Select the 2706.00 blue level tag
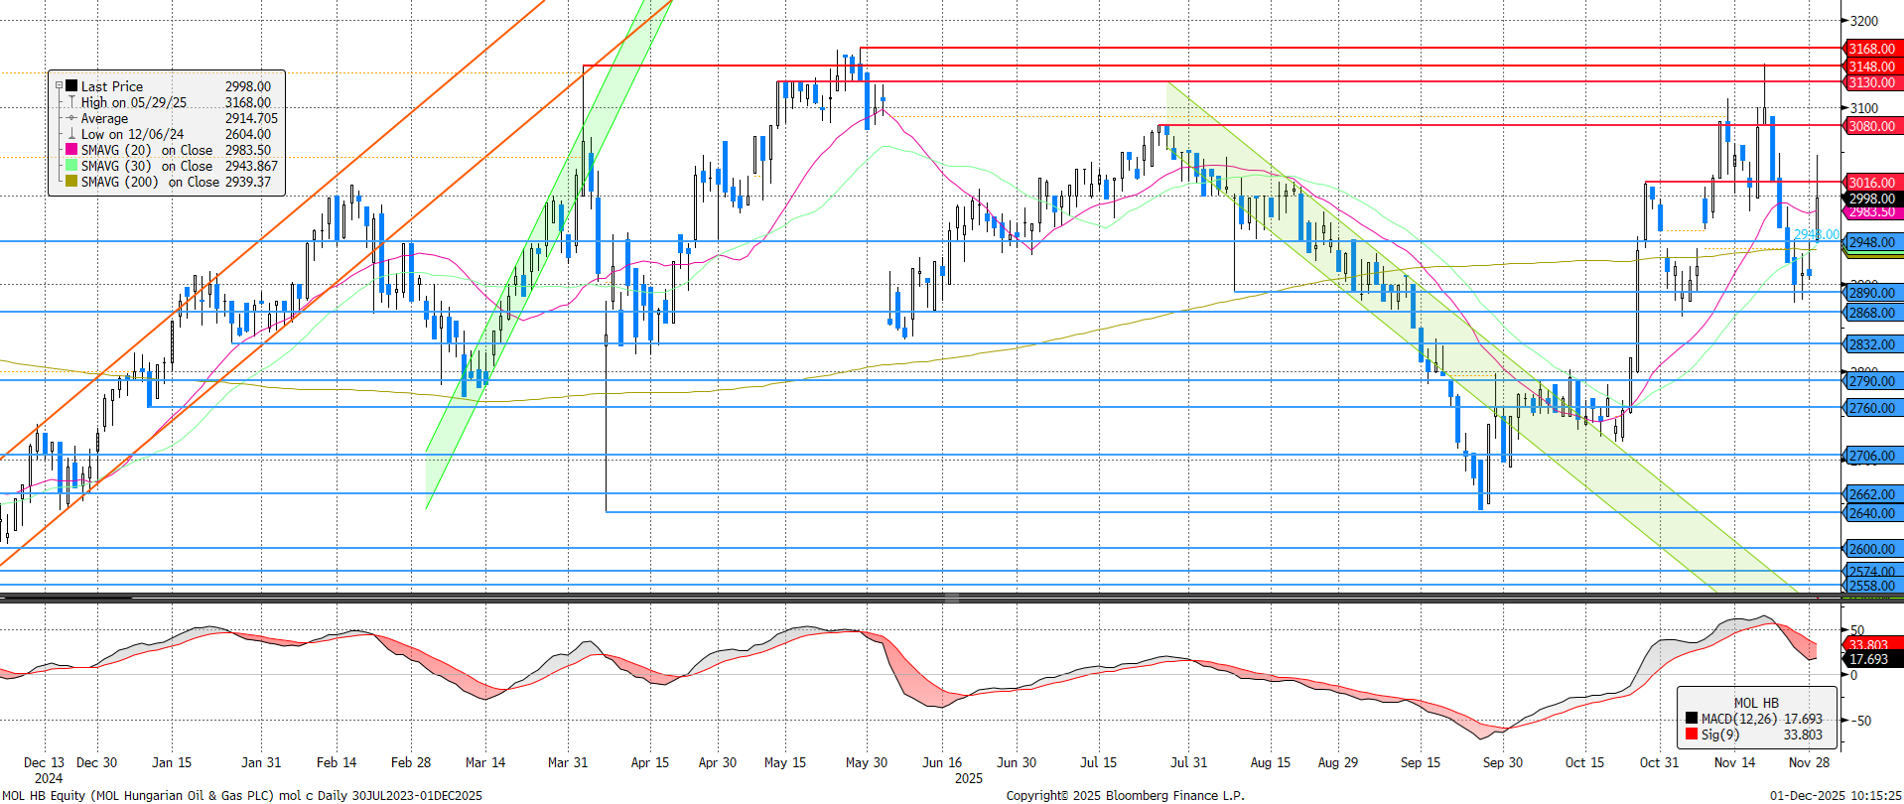The width and height of the screenshot is (1904, 804). [1871, 456]
